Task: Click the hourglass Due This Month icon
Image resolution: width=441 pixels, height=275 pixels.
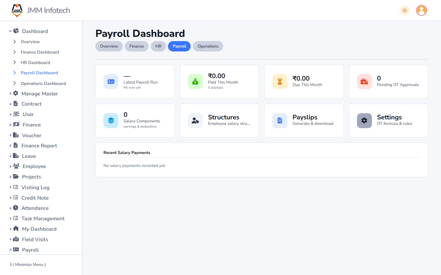Action: (280, 81)
